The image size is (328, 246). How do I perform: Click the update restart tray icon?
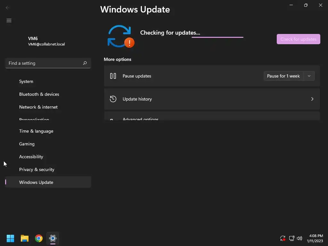283,238
